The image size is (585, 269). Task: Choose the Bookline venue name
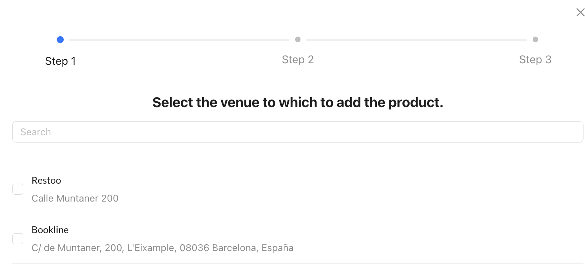click(x=50, y=230)
